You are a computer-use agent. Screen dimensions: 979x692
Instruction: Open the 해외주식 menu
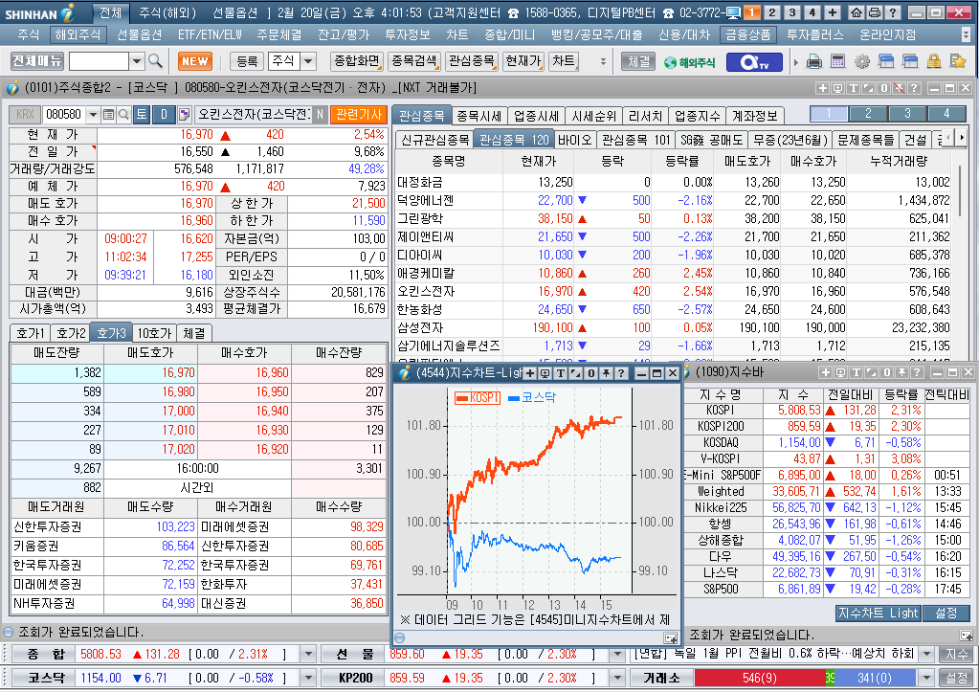point(78,35)
